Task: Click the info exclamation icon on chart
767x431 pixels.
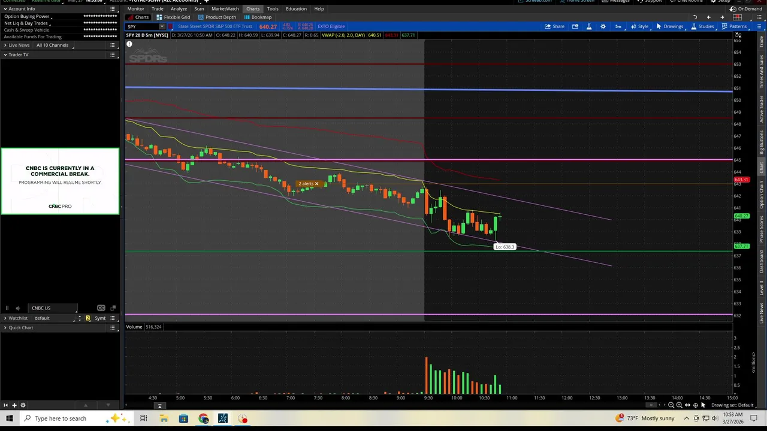Action: [x=129, y=44]
